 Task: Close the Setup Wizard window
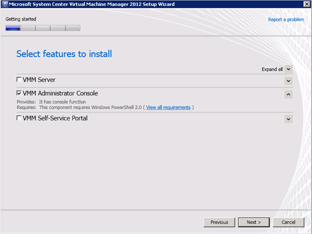(x=307, y=4)
